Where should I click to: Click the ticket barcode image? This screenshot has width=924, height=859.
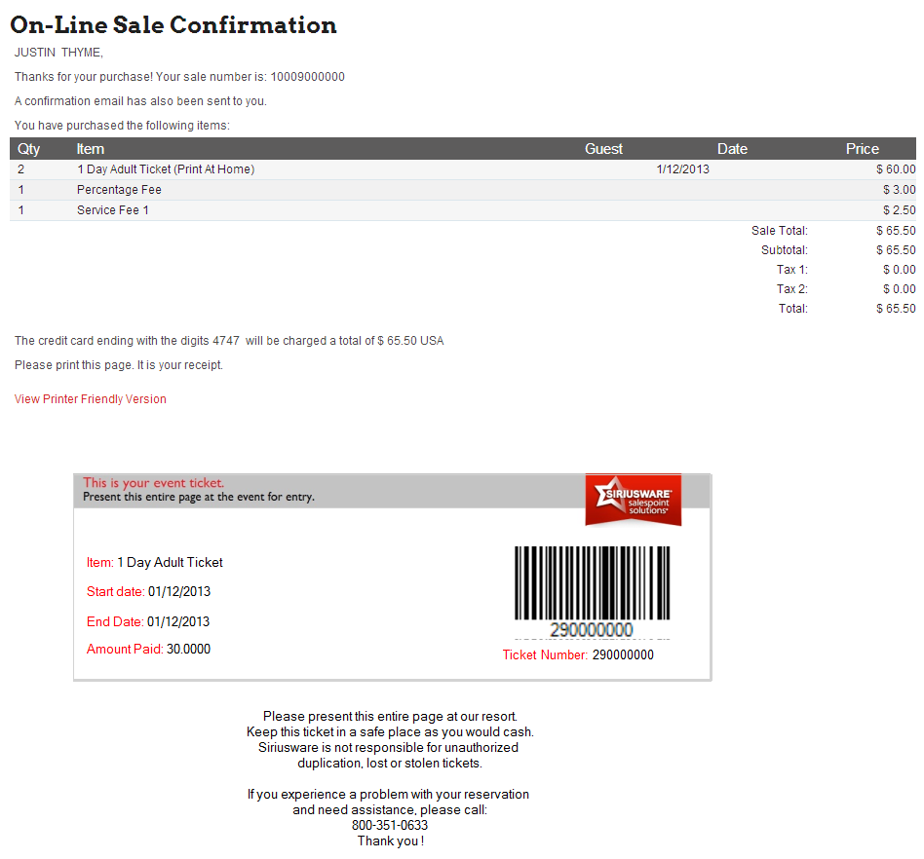pyautogui.click(x=592, y=582)
